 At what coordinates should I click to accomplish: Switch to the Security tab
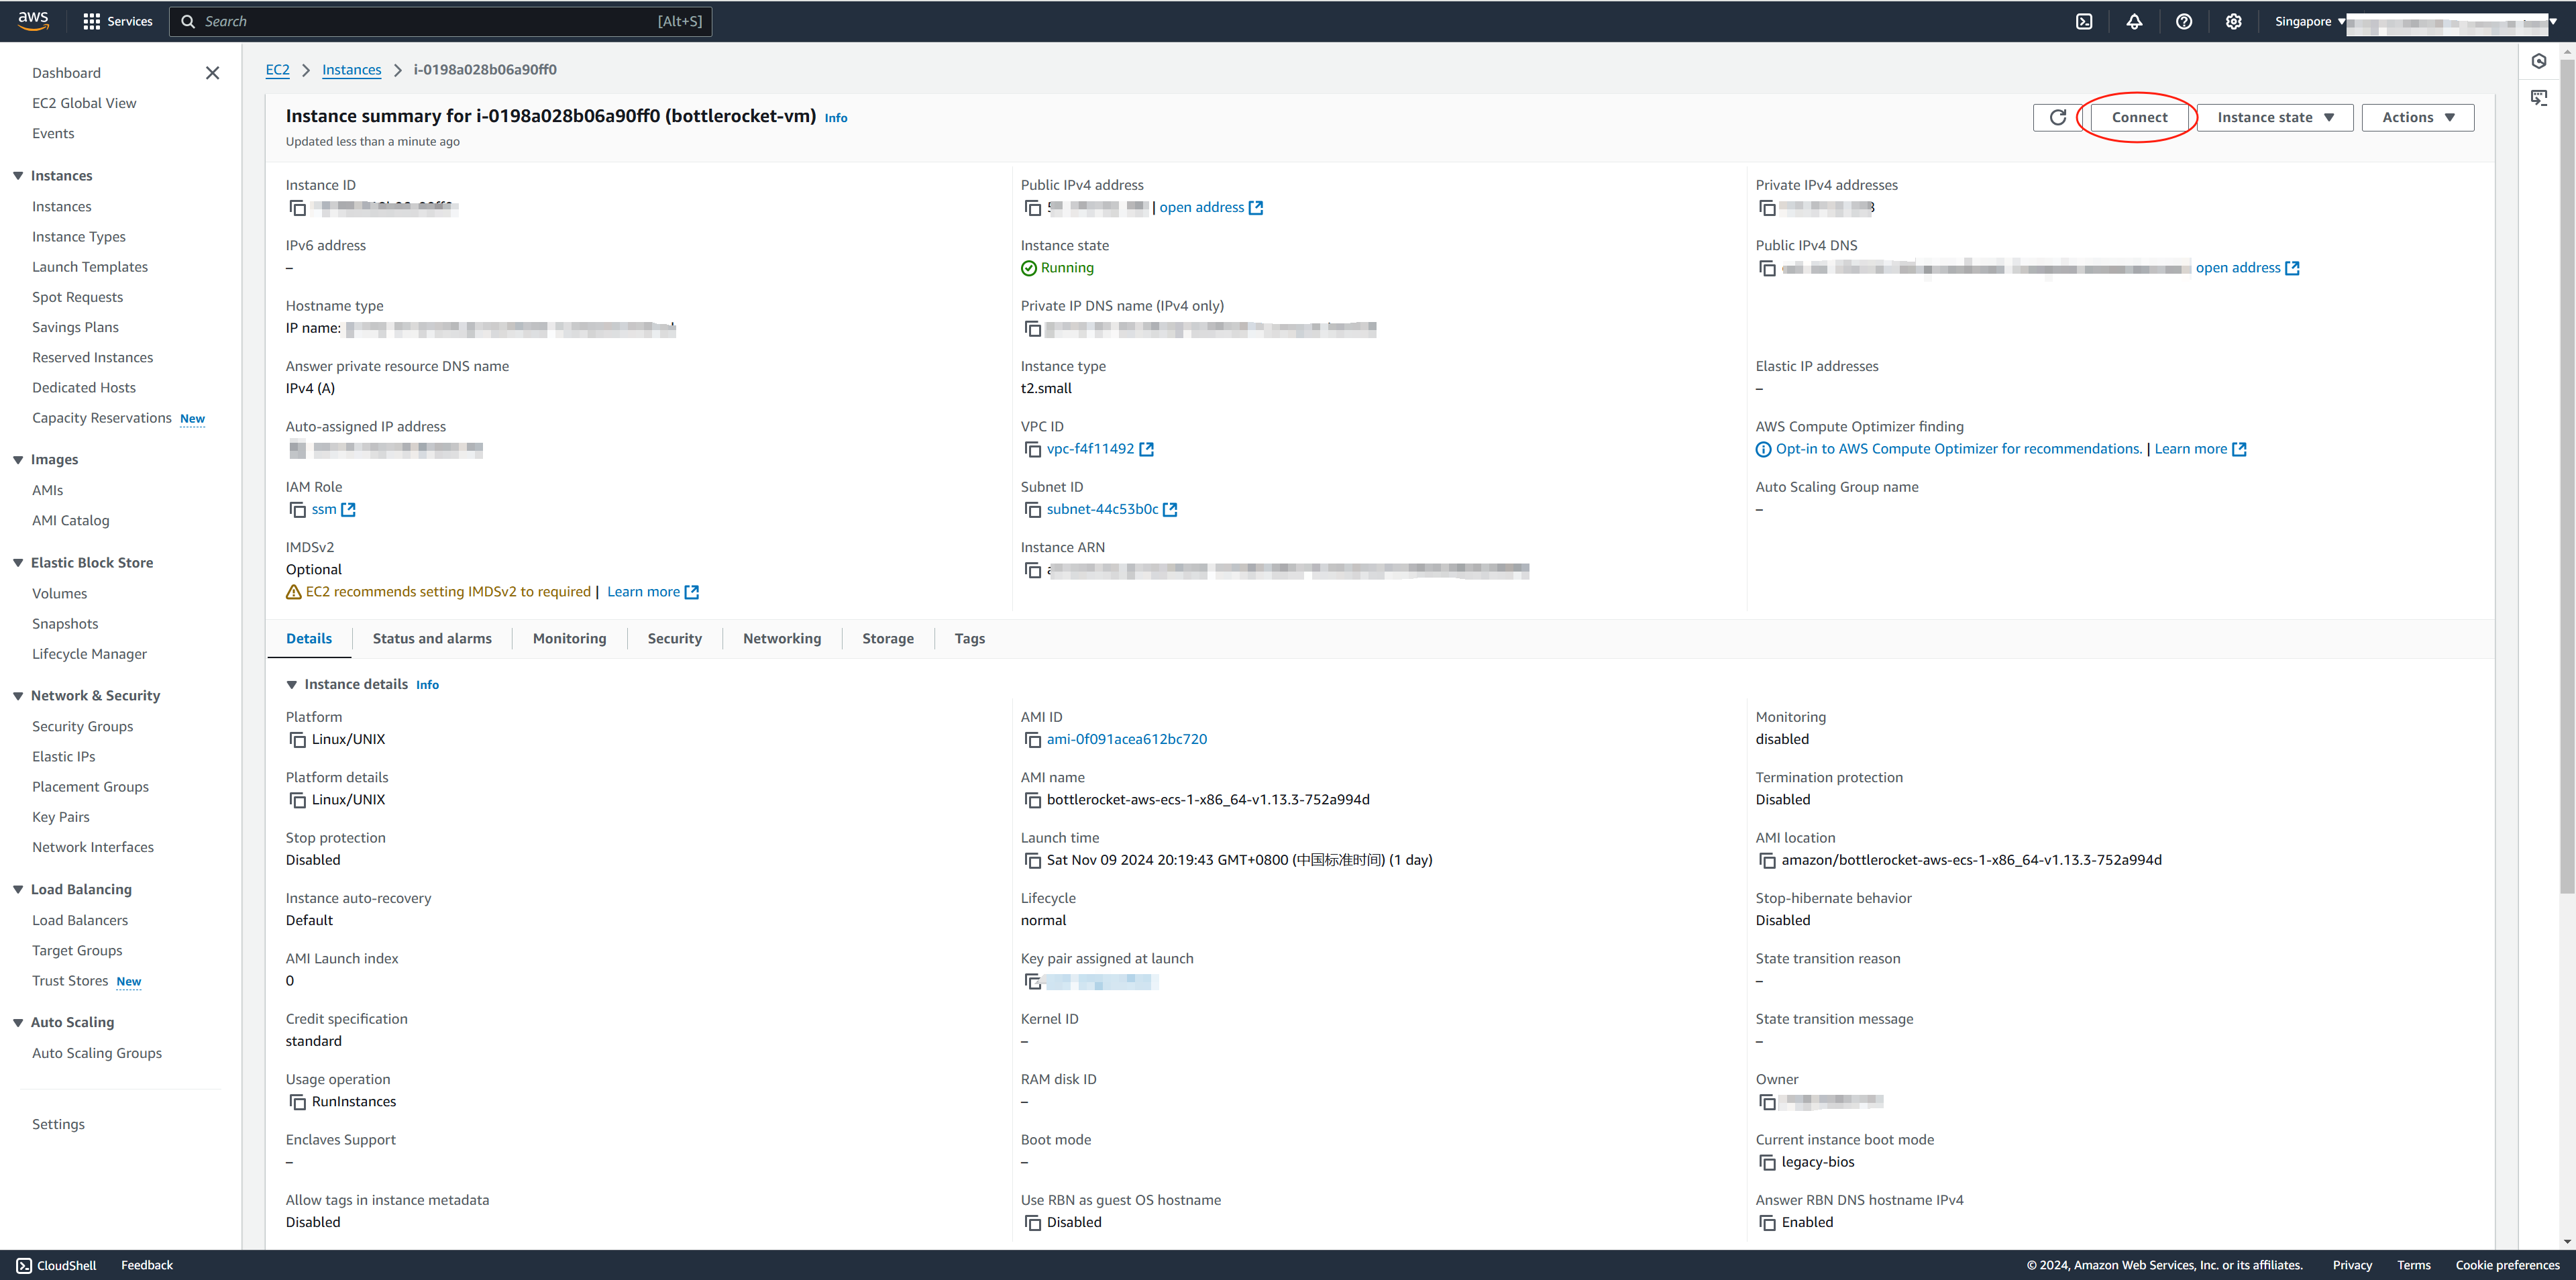674,639
